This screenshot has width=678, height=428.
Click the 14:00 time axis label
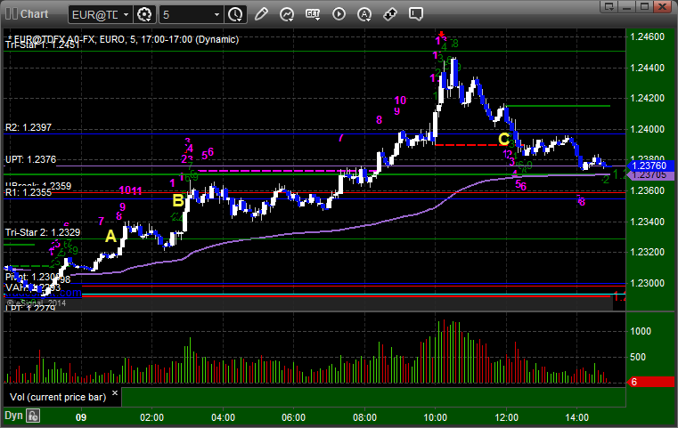(x=577, y=417)
